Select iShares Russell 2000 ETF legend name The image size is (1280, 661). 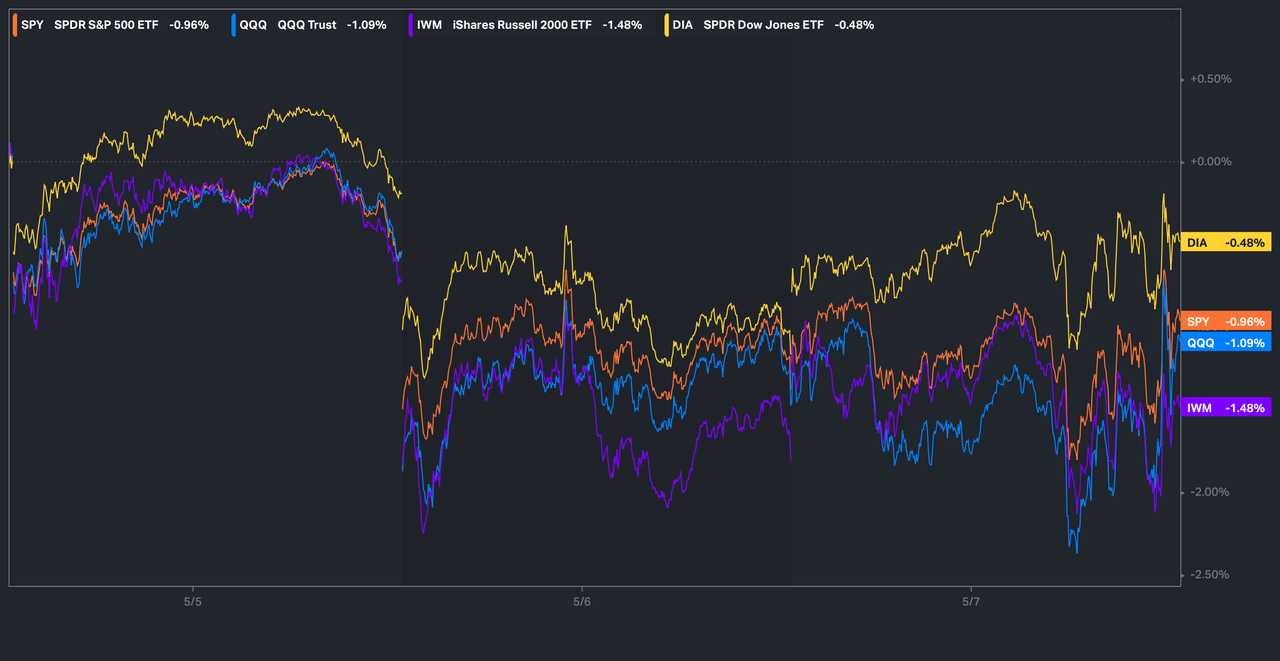pyautogui.click(x=522, y=25)
